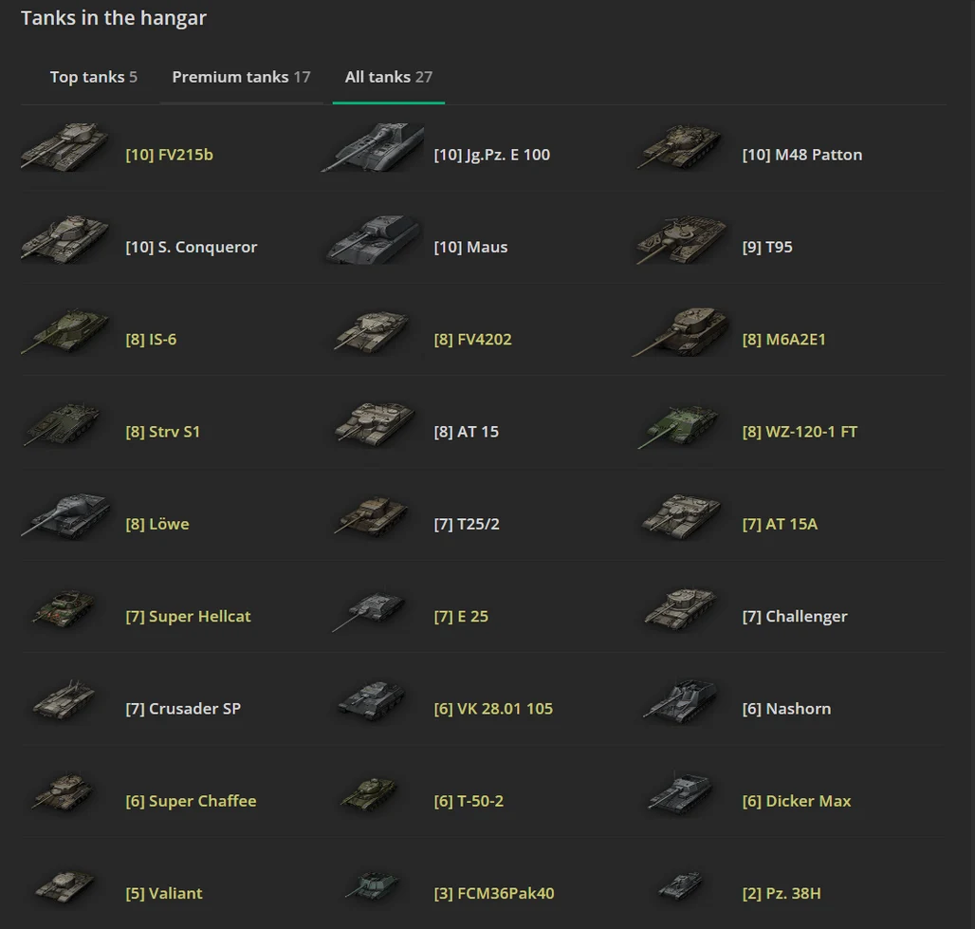This screenshot has height=929, width=975.
Task: Select the [5] Valiant name
Action: 163,894
